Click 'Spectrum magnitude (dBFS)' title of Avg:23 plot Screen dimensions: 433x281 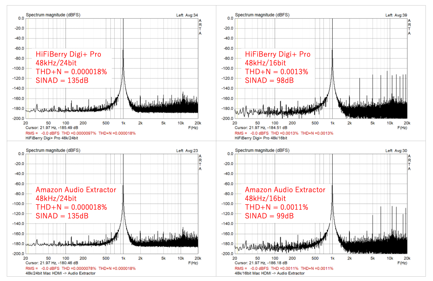tap(53, 150)
